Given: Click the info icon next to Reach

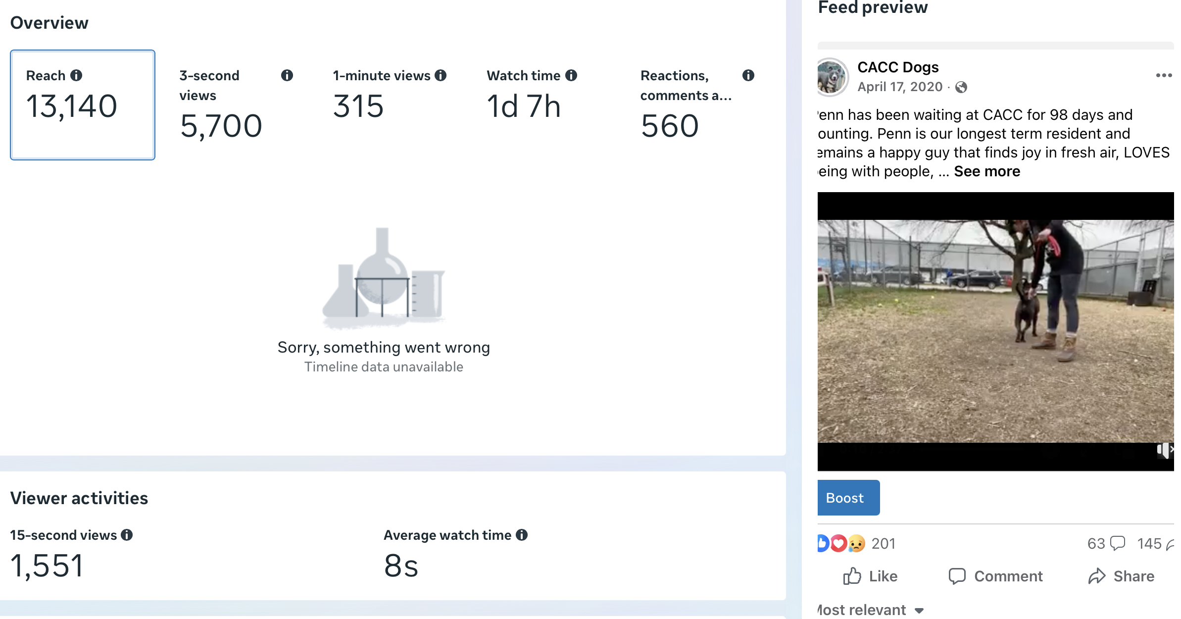Looking at the screenshot, I should tap(76, 75).
